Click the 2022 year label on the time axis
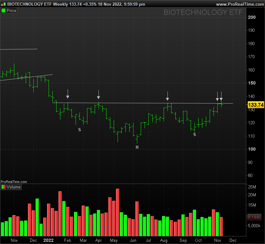The width and height of the screenshot is (265, 244). pos(49,240)
